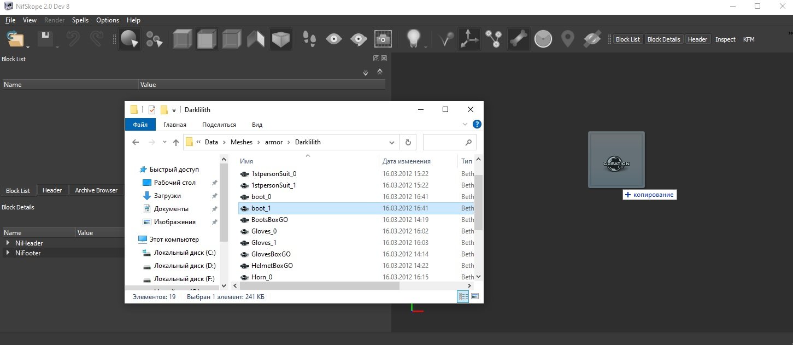The width and height of the screenshot is (793, 345).
Task: Switch to the Archive Browser tab
Action: pos(96,190)
